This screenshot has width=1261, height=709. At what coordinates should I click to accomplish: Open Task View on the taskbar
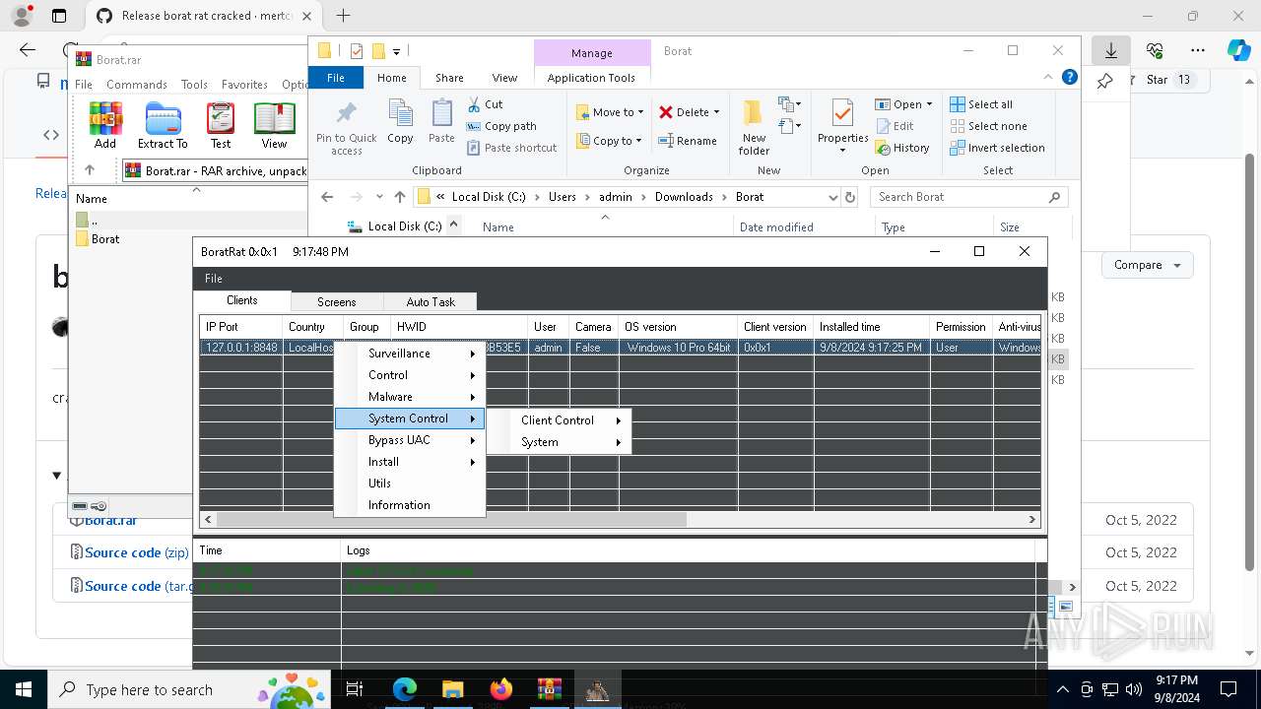click(355, 689)
